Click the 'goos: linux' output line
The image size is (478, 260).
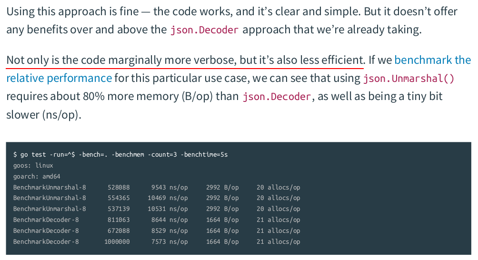click(33, 166)
